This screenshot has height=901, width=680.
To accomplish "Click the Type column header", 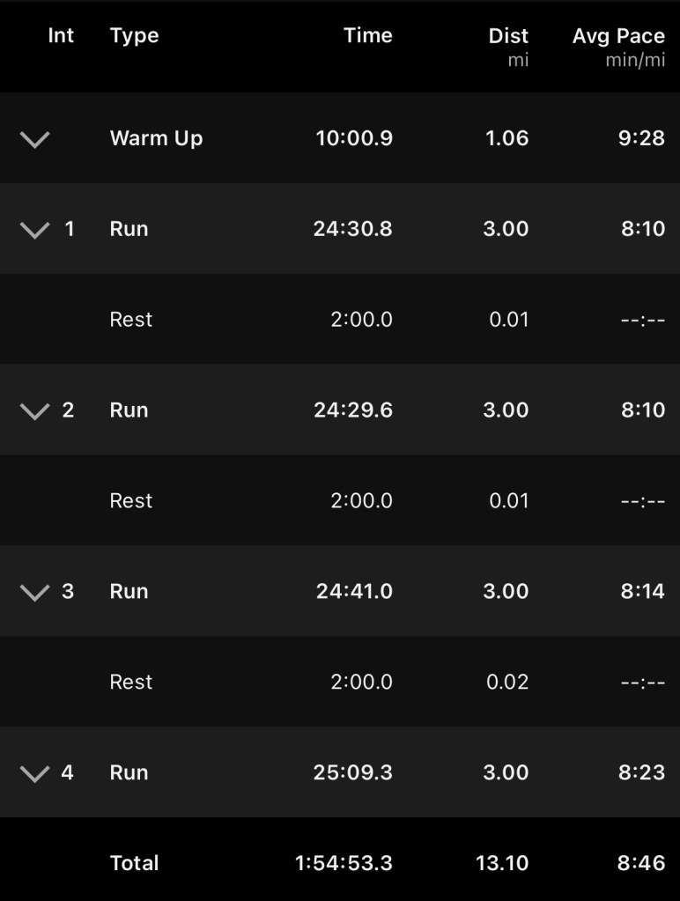I will click(134, 36).
